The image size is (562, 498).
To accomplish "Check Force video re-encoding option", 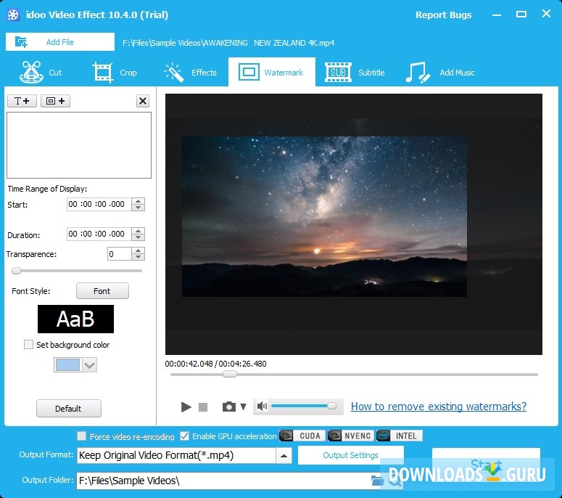I will point(82,436).
